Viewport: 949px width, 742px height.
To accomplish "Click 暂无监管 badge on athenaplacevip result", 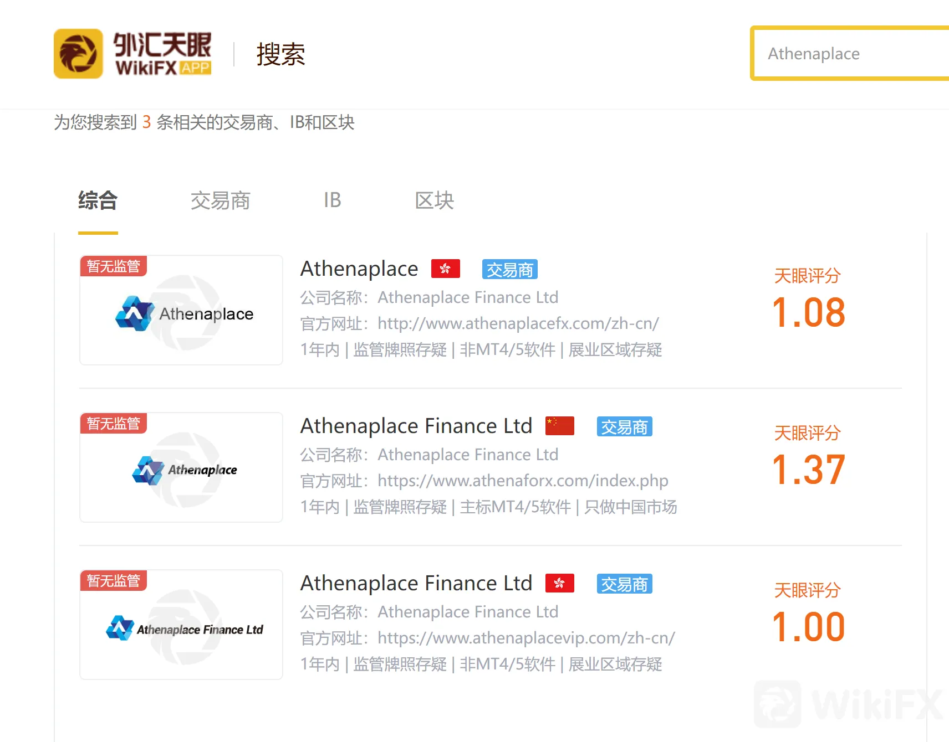I will [114, 581].
